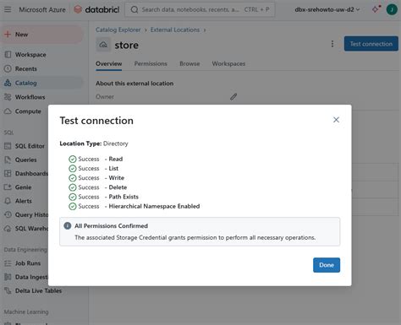Click the Queries icon
Image resolution: width=401 pixels, height=325 pixels.
8,160
